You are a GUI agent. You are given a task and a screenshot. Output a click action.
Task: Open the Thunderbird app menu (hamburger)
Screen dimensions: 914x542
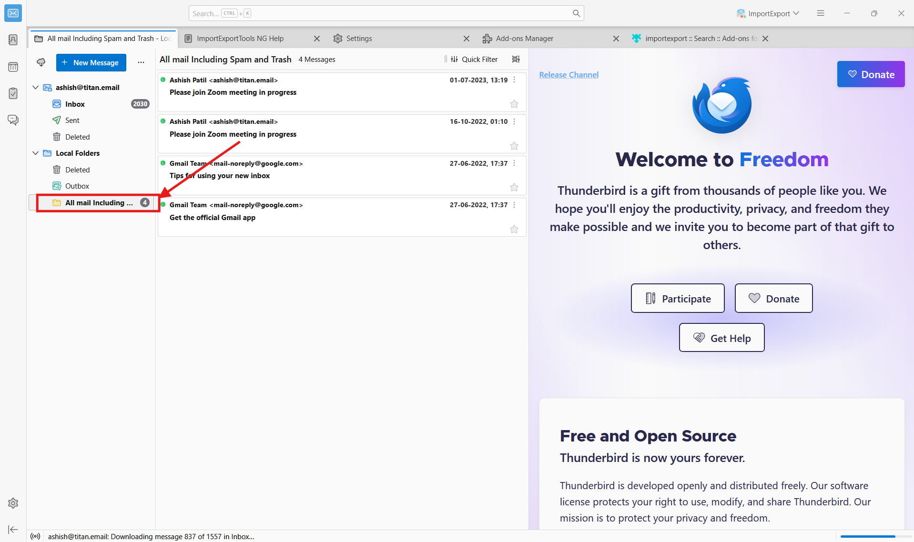821,13
